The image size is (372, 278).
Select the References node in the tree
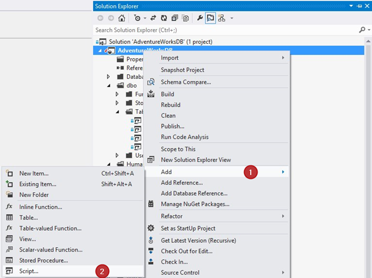[130, 68]
